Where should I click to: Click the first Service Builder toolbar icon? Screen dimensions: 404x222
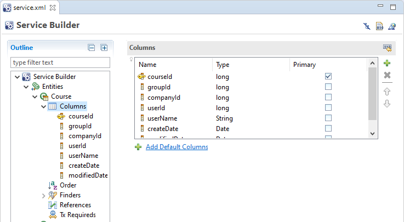point(367,26)
